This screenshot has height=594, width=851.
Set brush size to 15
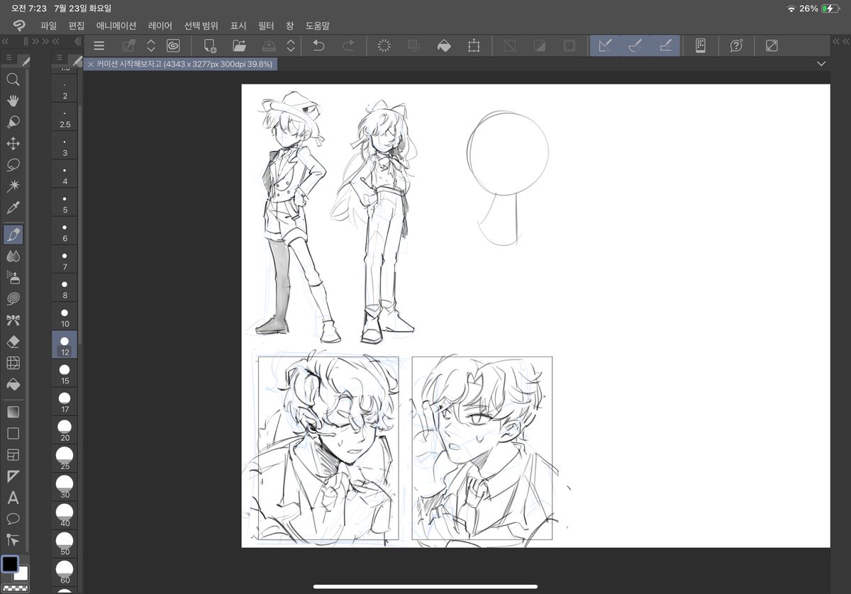coord(65,374)
